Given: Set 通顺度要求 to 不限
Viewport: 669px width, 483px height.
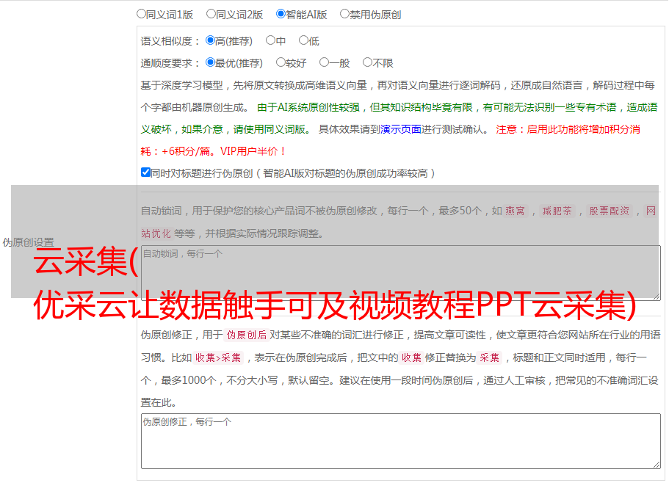Looking at the screenshot, I should tap(367, 62).
